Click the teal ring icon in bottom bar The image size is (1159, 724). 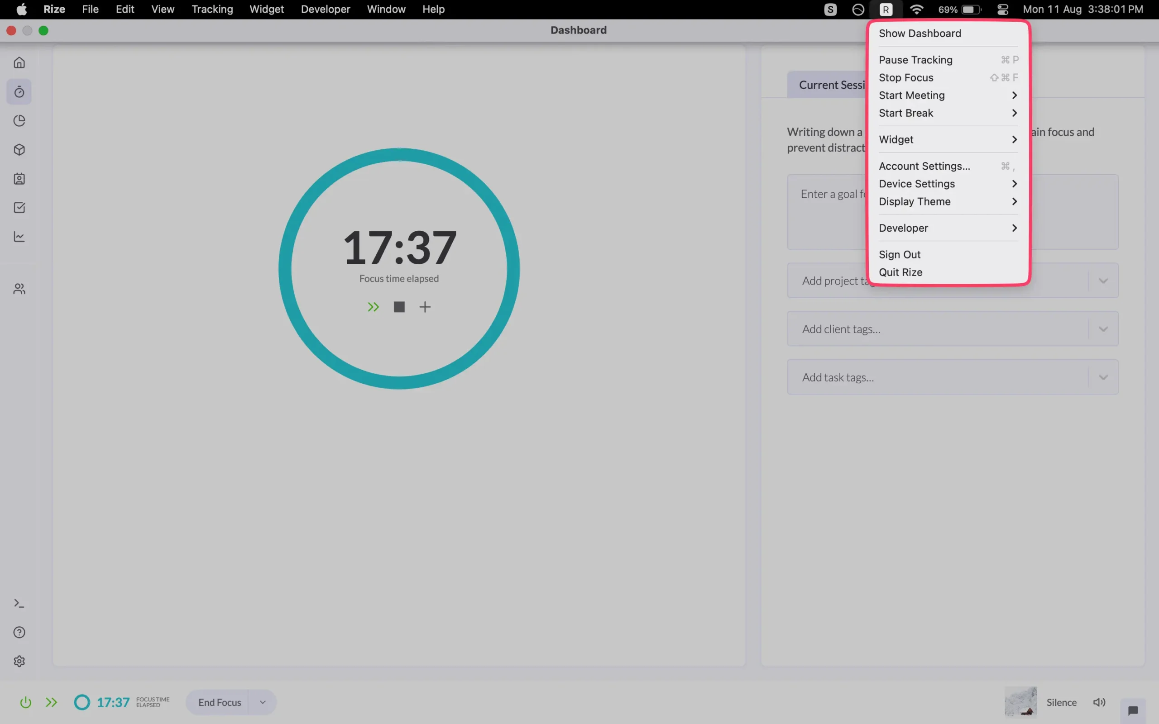point(82,702)
